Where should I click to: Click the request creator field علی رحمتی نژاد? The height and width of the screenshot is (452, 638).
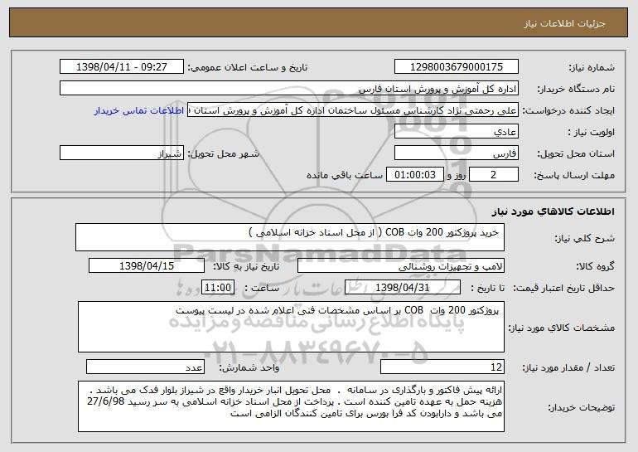pos(353,110)
